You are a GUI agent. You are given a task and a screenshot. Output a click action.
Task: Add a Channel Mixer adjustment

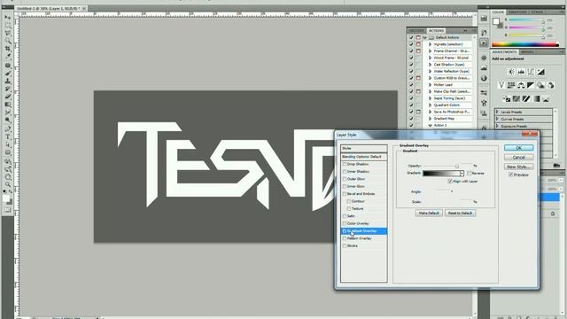[x=551, y=85]
